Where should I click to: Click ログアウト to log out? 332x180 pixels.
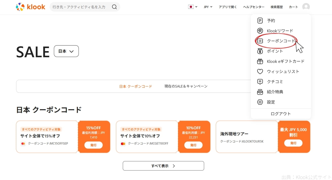click(281, 114)
